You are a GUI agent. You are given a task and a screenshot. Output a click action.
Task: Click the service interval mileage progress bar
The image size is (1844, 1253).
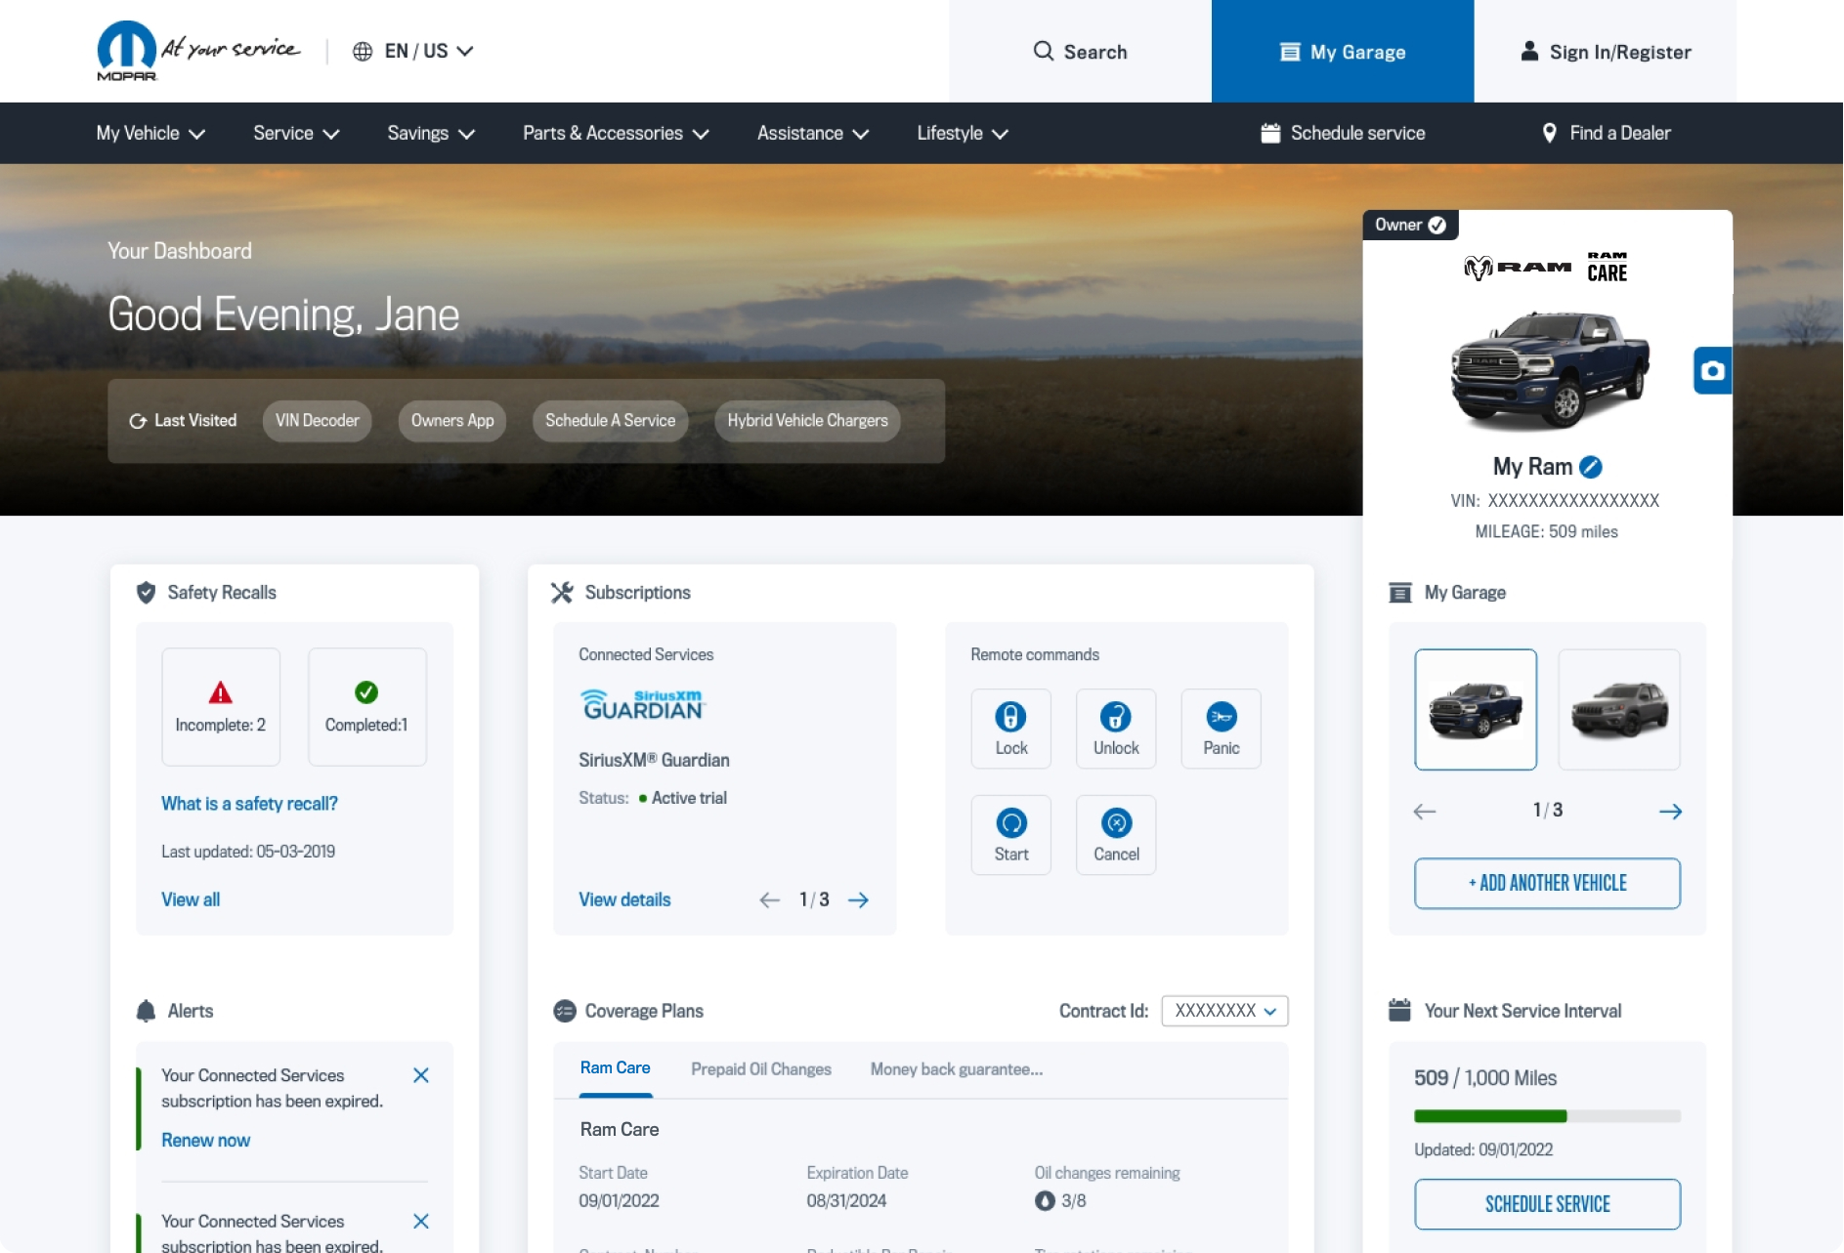[x=1546, y=1115]
